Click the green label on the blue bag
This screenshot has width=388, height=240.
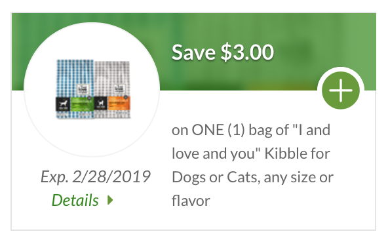(82, 104)
